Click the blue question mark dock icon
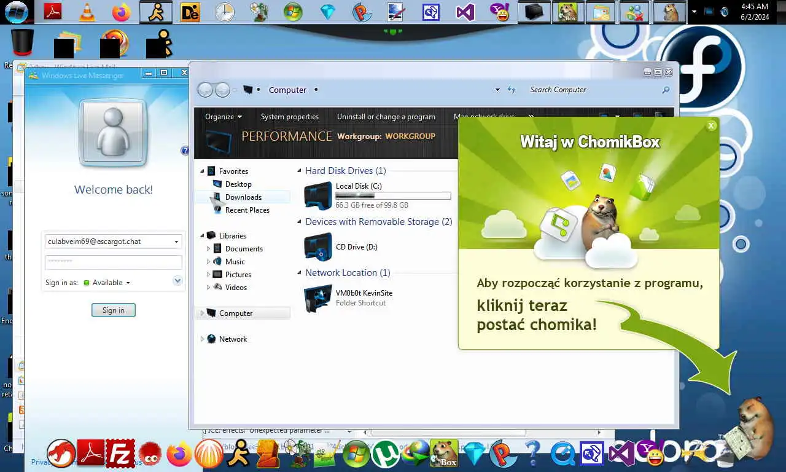Screen dimensions: 786x472 tap(532, 454)
